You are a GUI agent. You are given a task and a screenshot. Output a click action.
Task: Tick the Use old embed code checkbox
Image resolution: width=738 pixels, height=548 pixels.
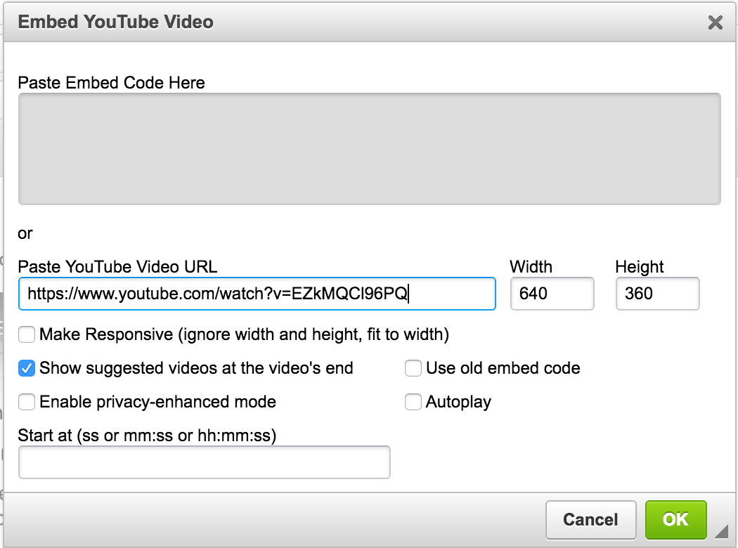pos(413,368)
